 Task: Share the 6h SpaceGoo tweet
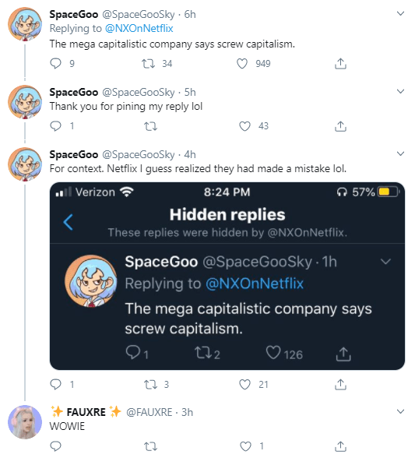click(x=340, y=63)
